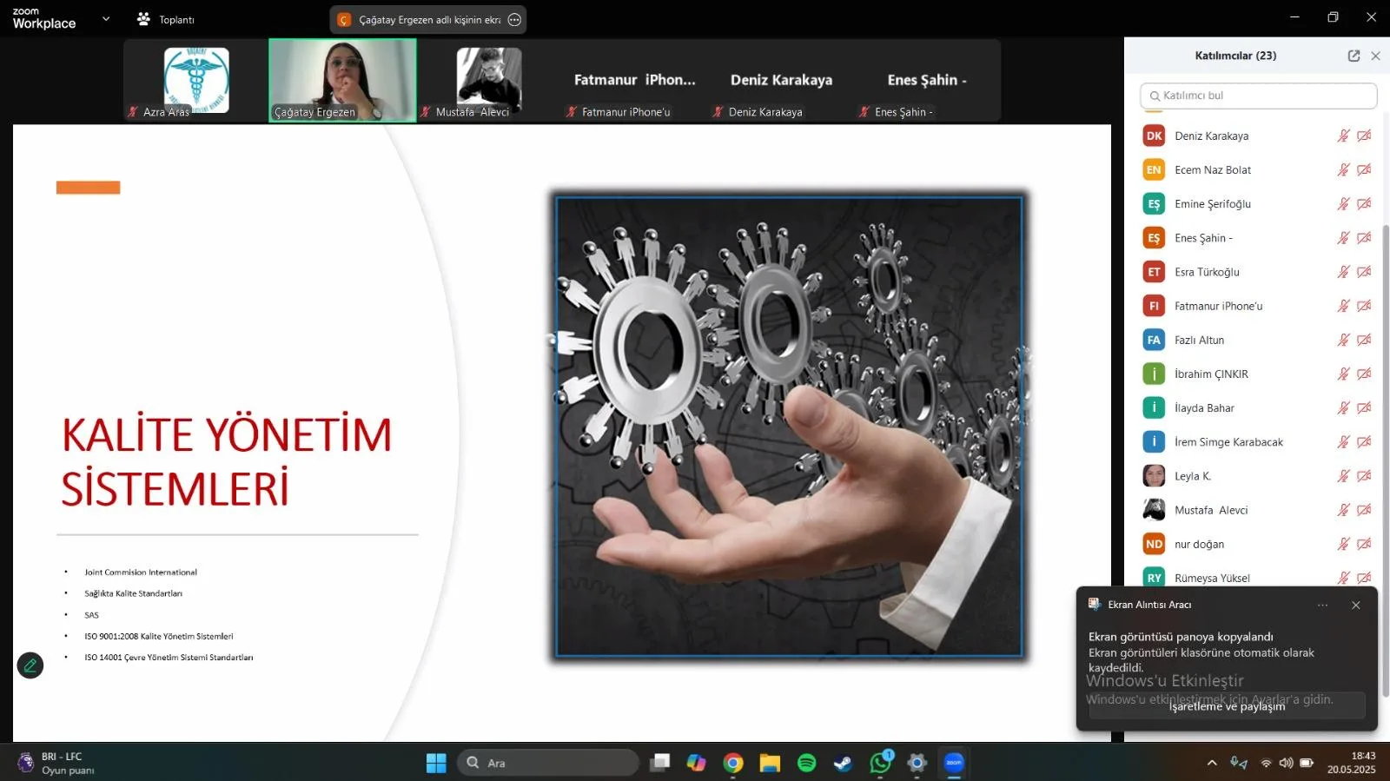The image size is (1390, 781).
Task: Click the Çağatay Ergezen screen share indicator
Action: [x=428, y=20]
